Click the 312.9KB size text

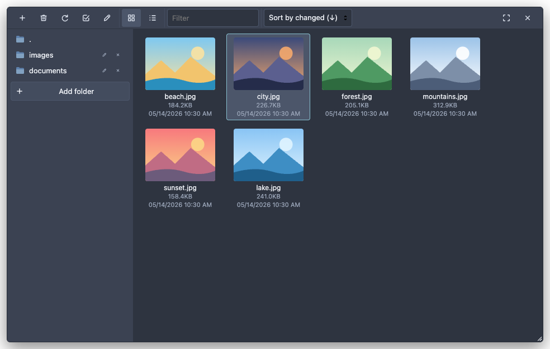(x=445, y=105)
